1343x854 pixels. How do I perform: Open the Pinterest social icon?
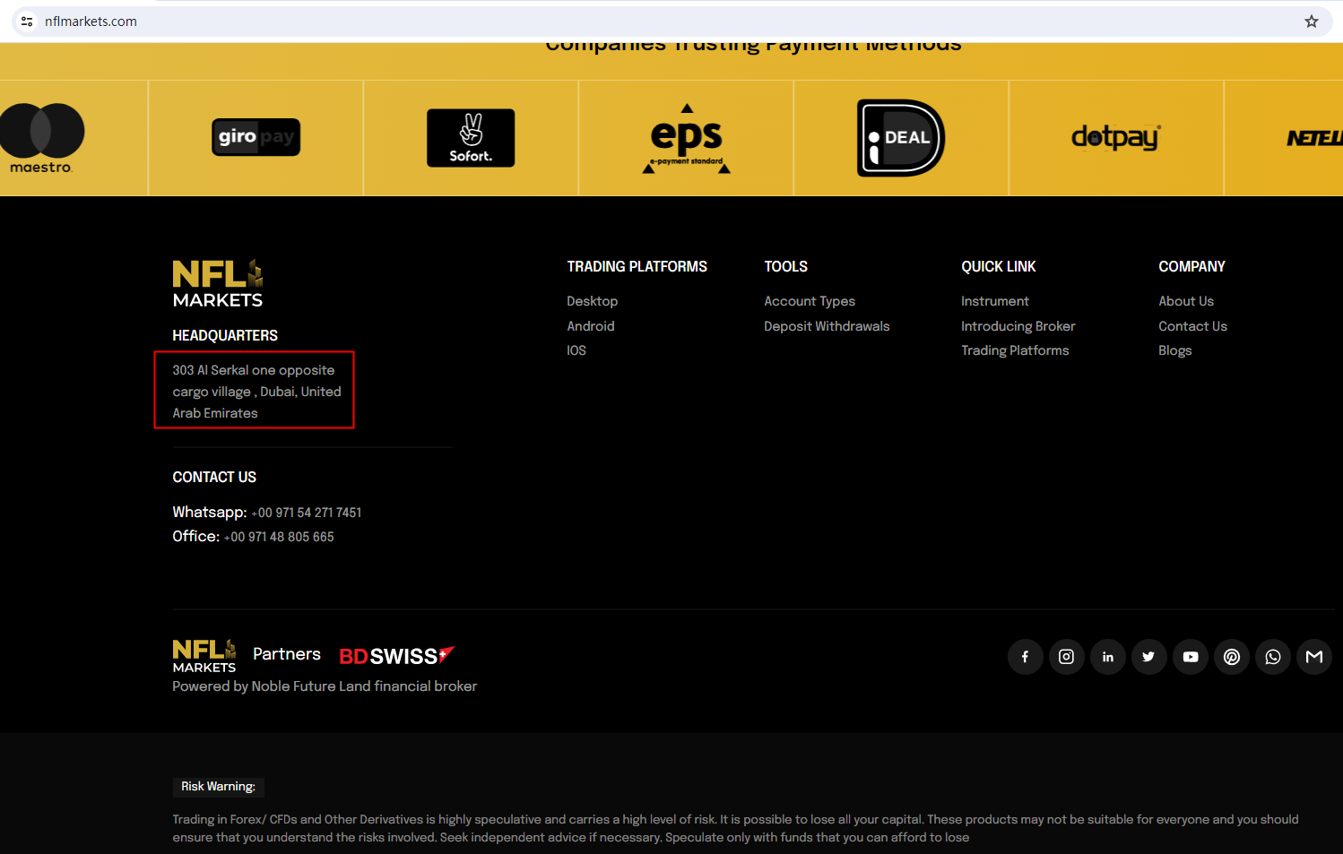1231,657
